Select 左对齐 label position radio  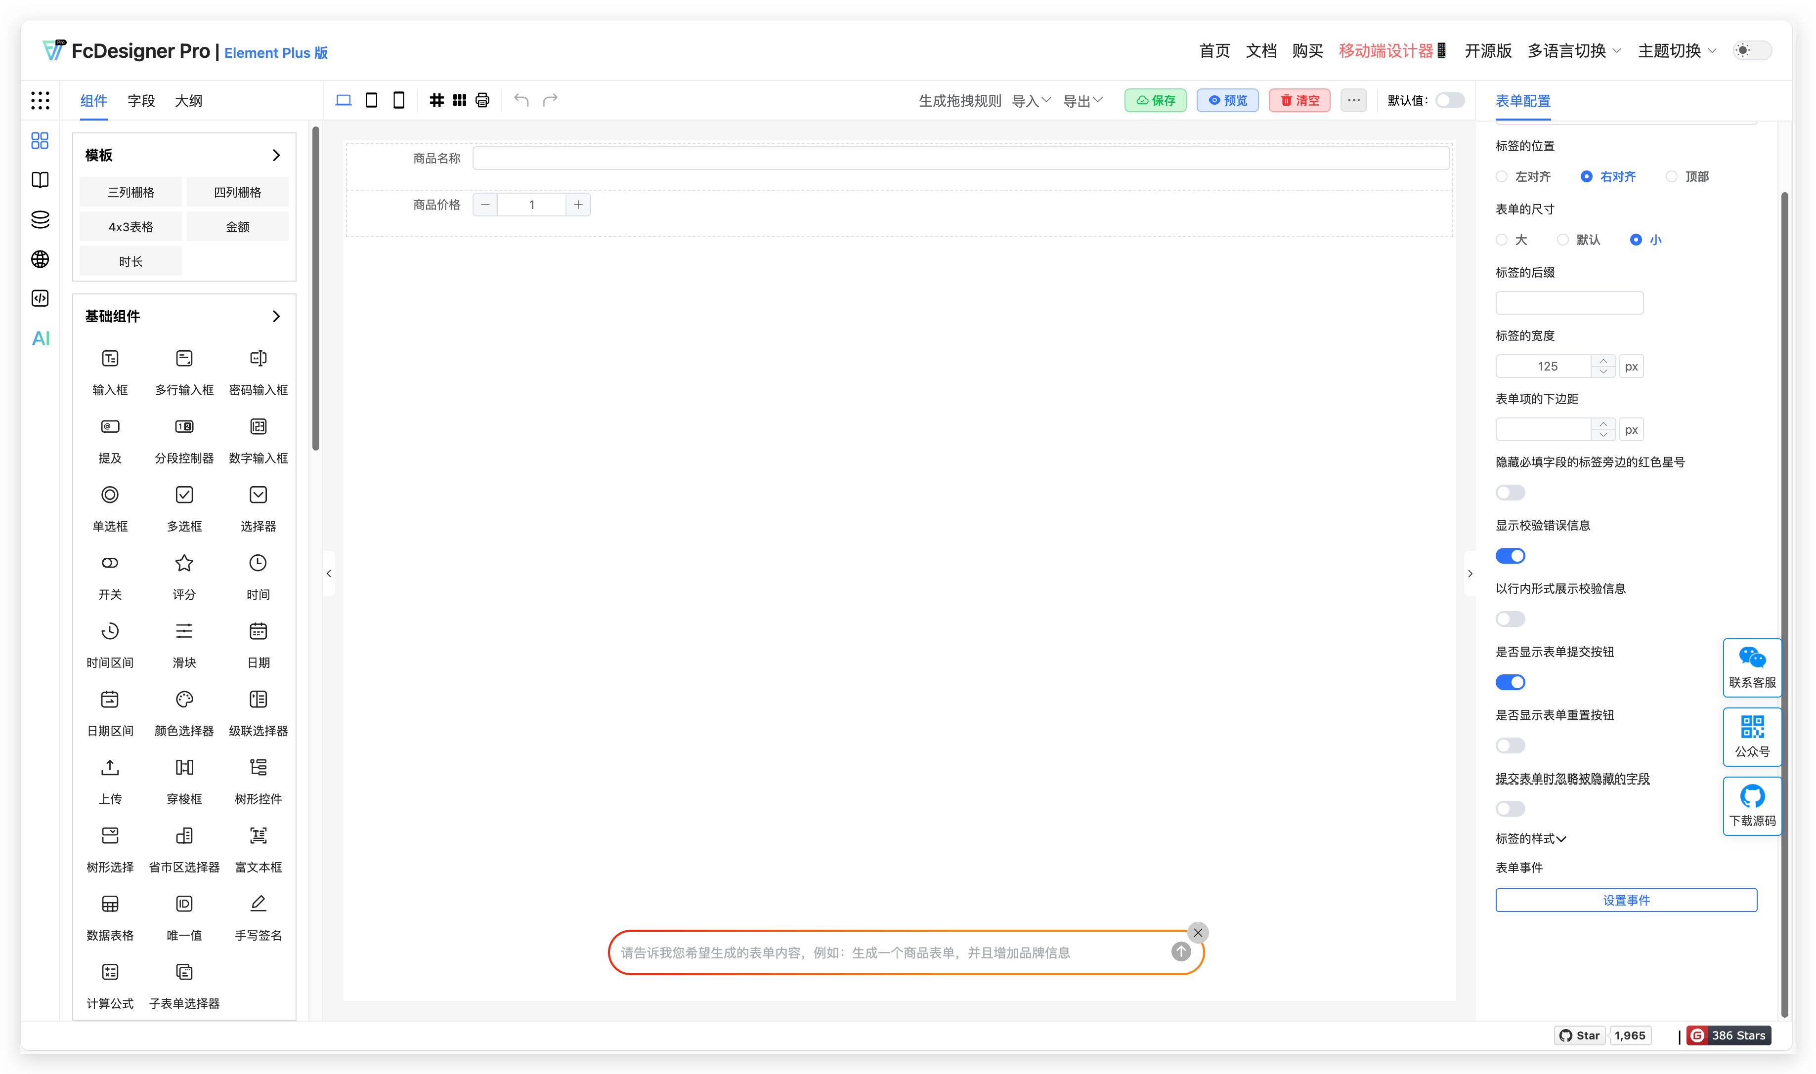(x=1502, y=176)
